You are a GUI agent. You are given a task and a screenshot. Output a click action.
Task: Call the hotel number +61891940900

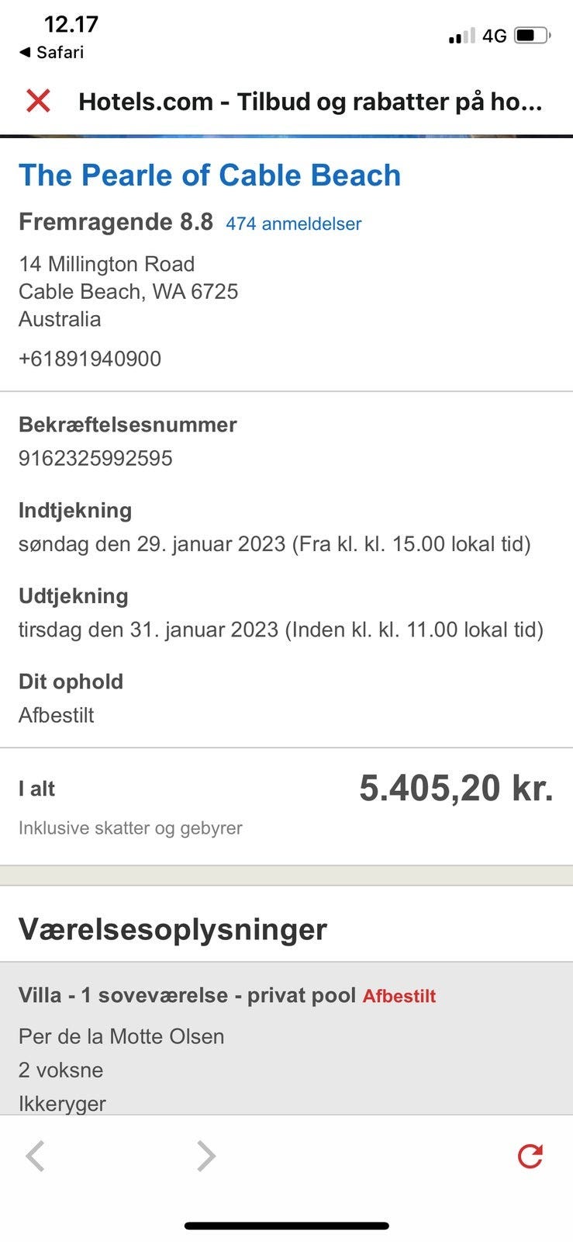pyautogui.click(x=90, y=359)
